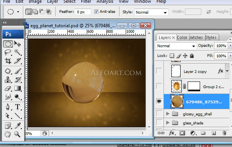Select the Eyedropper tool

(18, 126)
